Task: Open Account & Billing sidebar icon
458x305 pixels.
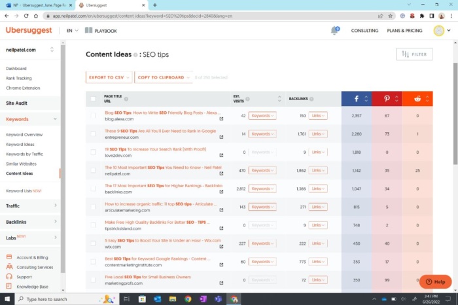Action: click(9, 257)
